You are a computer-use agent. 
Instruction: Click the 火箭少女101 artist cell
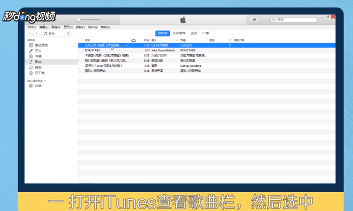pyautogui.click(x=159, y=55)
